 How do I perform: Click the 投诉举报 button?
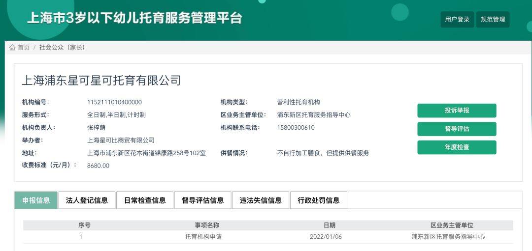click(x=457, y=111)
